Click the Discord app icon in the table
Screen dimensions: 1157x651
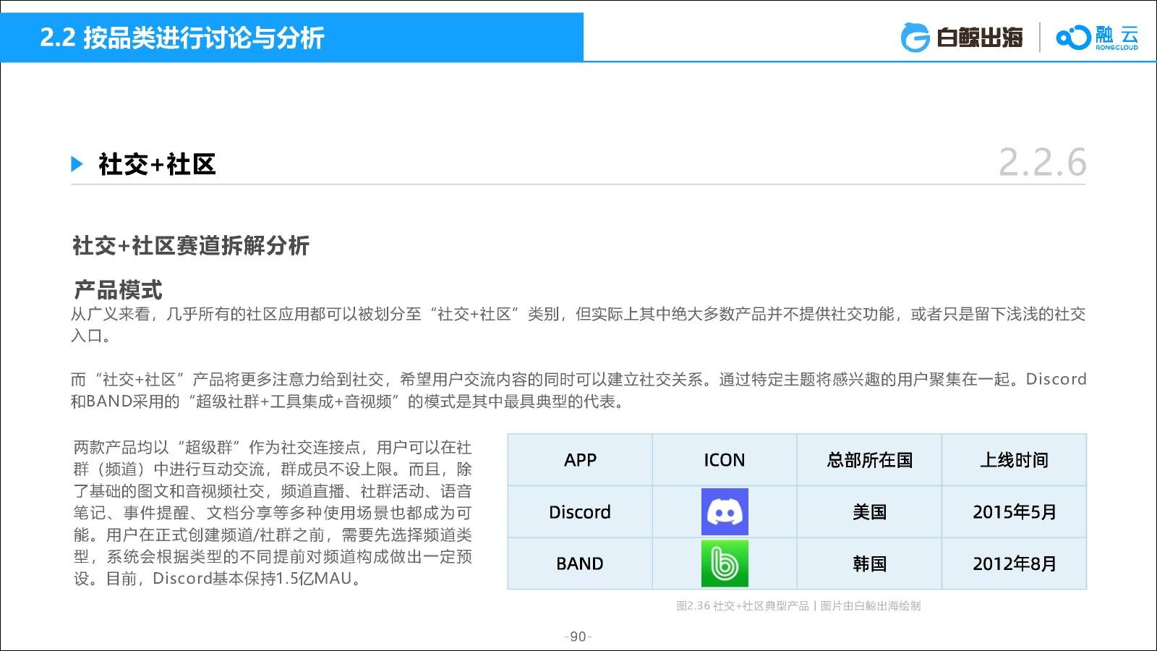pyautogui.click(x=725, y=511)
